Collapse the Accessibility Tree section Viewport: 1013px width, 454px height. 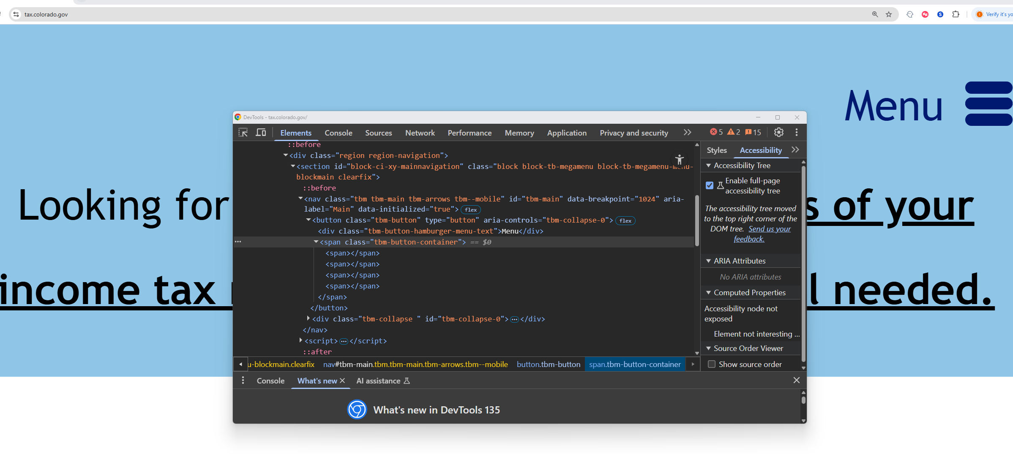[709, 166]
